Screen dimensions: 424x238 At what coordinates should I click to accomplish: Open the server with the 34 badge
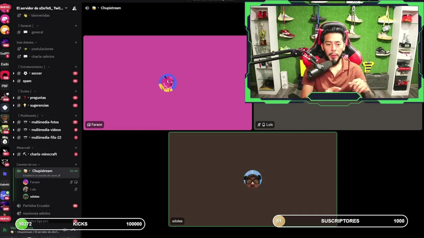pyautogui.click(x=5, y=162)
